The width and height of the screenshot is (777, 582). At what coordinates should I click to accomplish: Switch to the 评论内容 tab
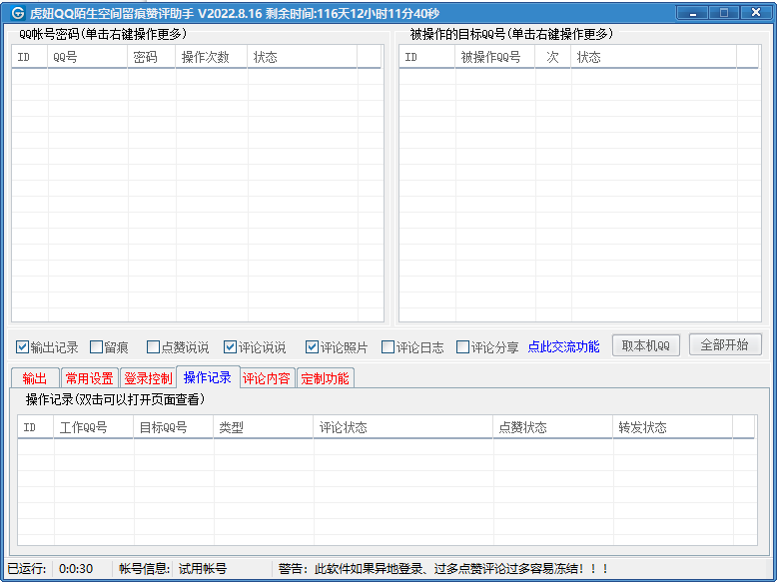[x=267, y=378]
